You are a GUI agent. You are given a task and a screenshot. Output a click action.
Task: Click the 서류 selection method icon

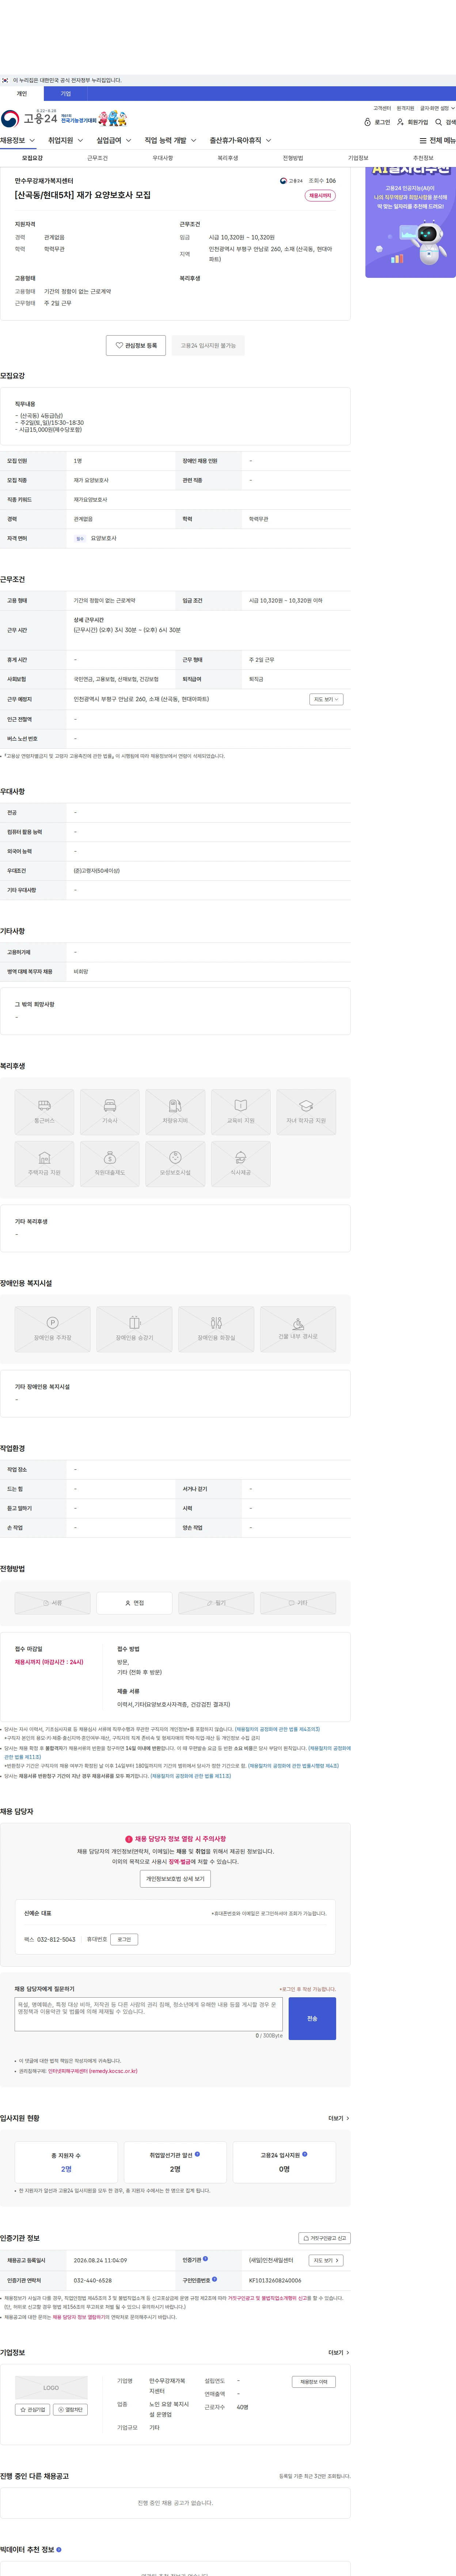tap(52, 1603)
